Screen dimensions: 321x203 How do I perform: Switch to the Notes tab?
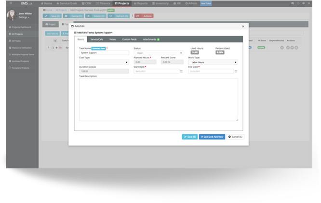[x=112, y=39]
